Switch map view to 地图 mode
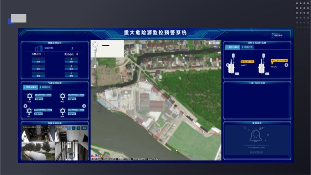This screenshot has height=175, width=311. click(212, 43)
